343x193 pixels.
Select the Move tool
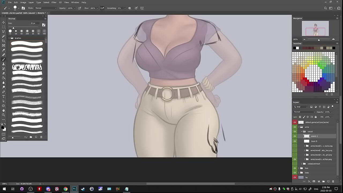click(3, 22)
